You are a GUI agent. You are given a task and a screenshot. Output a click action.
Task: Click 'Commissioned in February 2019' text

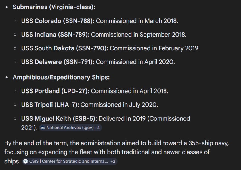pyautogui.click(x=155, y=48)
